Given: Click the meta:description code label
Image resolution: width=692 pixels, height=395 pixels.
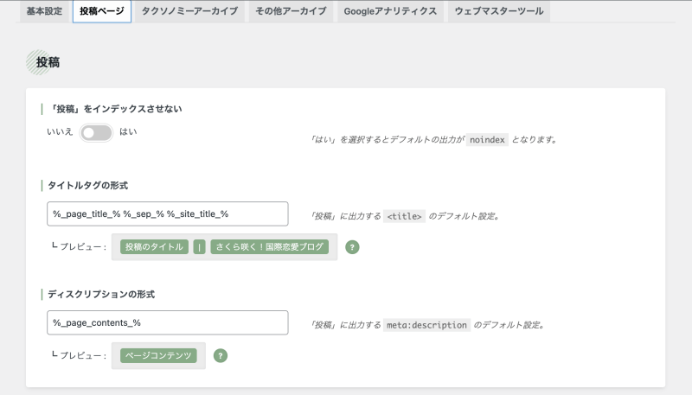Looking at the screenshot, I should pos(426,325).
